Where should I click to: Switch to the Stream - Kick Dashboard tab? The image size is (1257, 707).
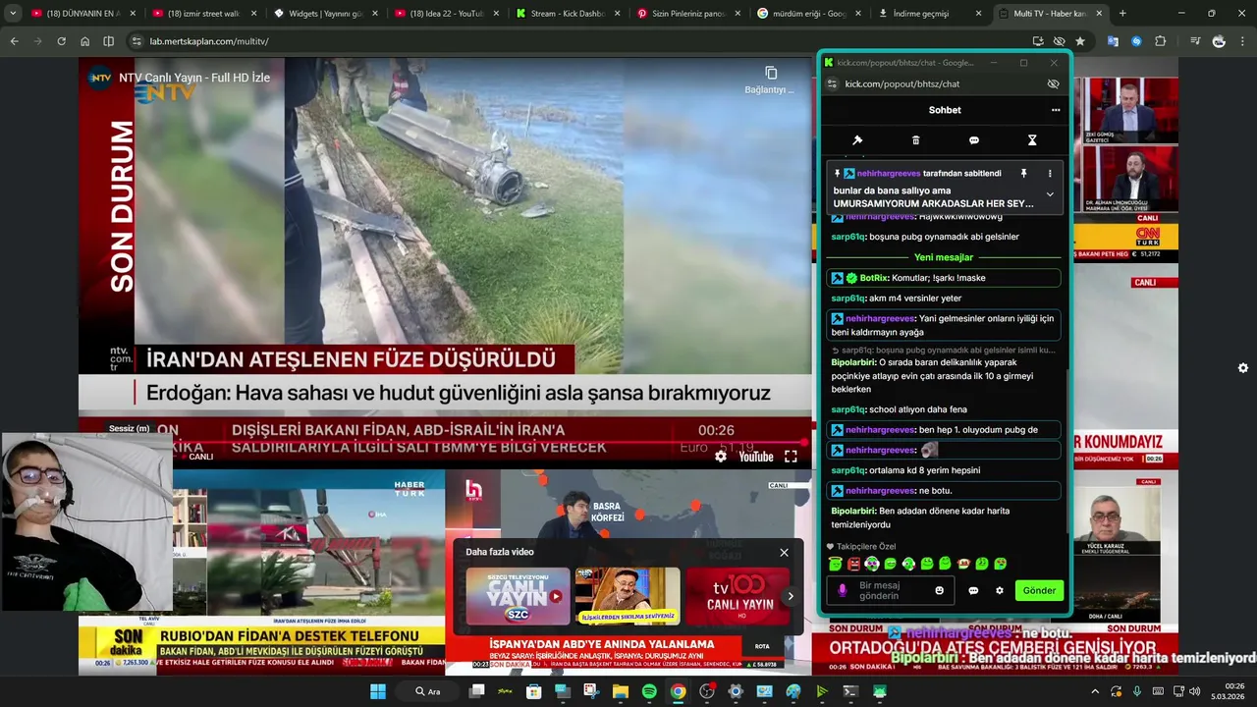coord(567,14)
